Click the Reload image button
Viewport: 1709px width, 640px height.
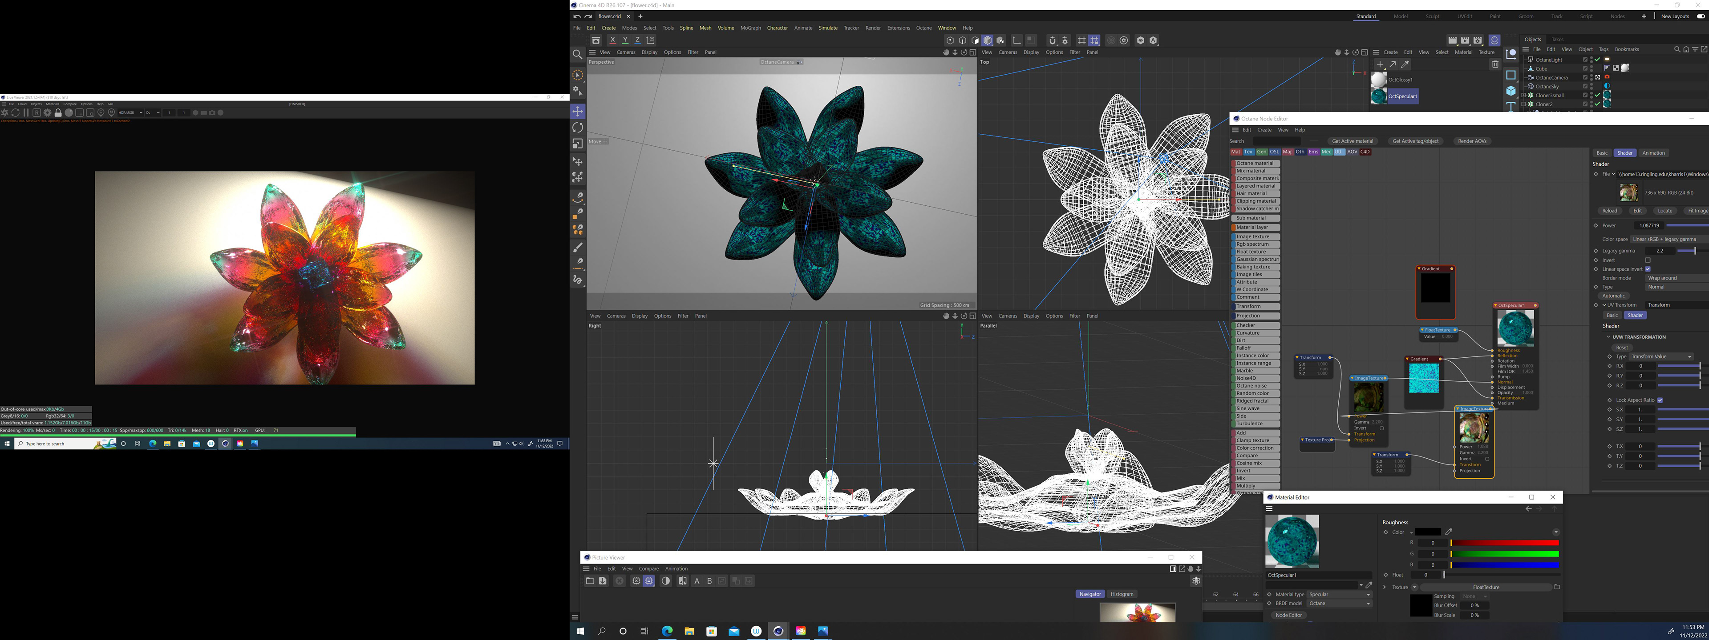(x=1609, y=211)
